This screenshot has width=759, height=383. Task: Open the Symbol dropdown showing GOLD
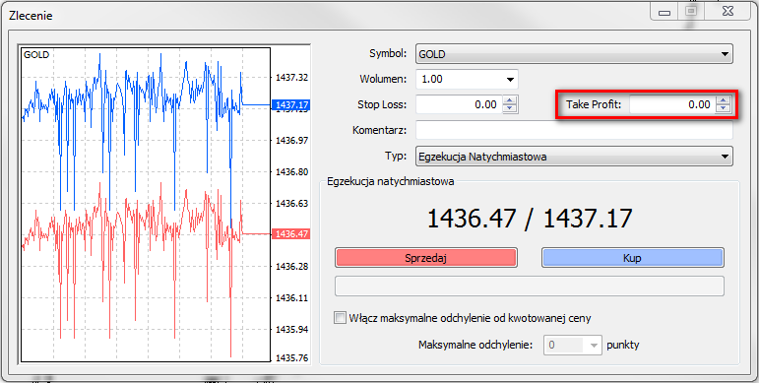click(x=574, y=54)
